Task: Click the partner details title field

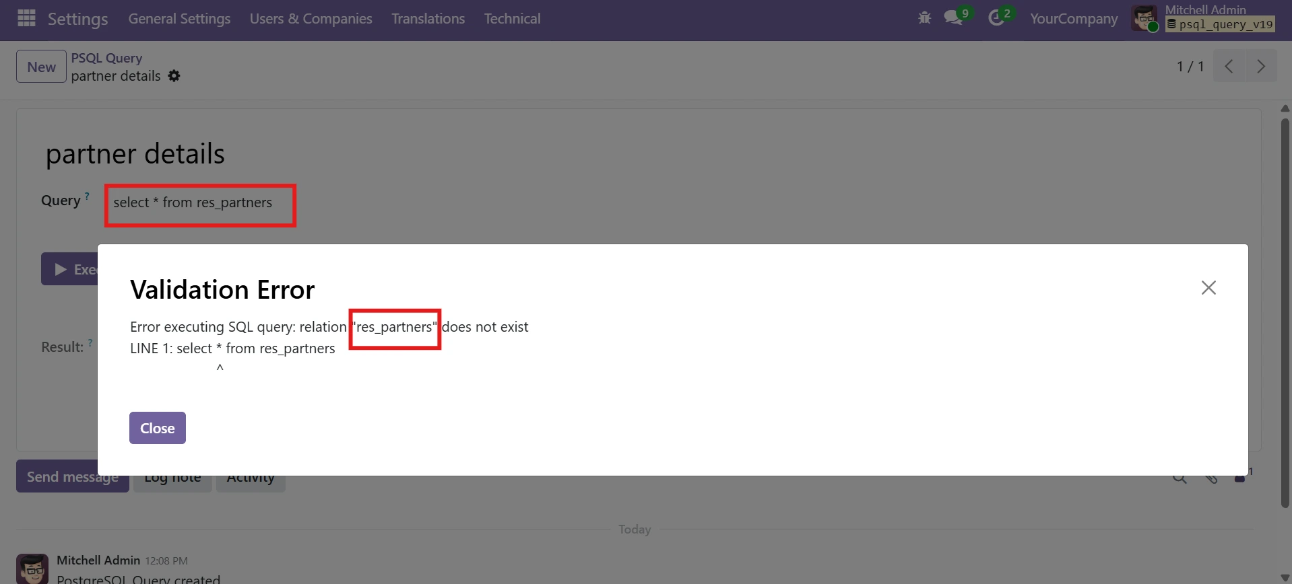Action: 135,154
